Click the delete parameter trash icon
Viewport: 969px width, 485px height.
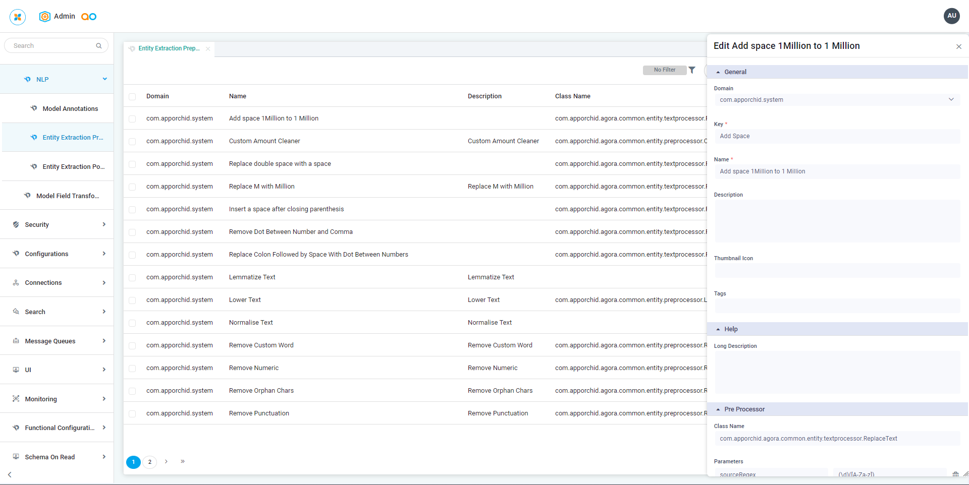(955, 474)
